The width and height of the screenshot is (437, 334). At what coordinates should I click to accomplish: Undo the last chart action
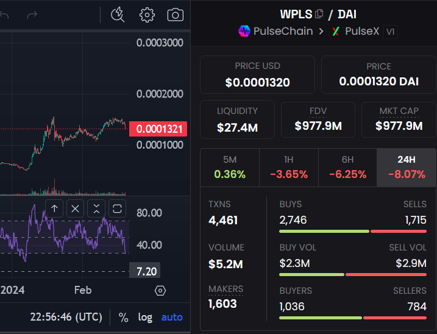[x=4, y=15]
